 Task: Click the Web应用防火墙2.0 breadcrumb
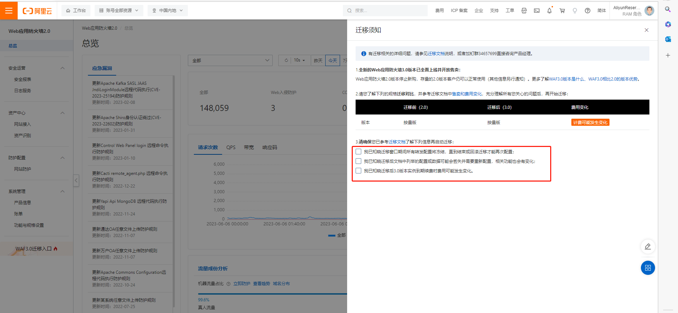click(x=100, y=28)
